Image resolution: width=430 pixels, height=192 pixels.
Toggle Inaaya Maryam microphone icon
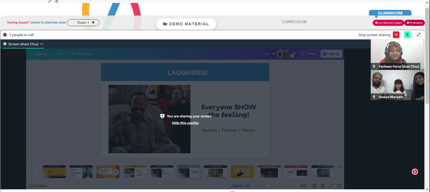pos(374,97)
